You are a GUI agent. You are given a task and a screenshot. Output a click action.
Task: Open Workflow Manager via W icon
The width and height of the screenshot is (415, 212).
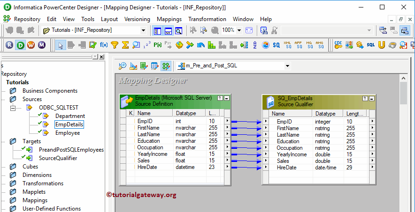tap(31, 45)
